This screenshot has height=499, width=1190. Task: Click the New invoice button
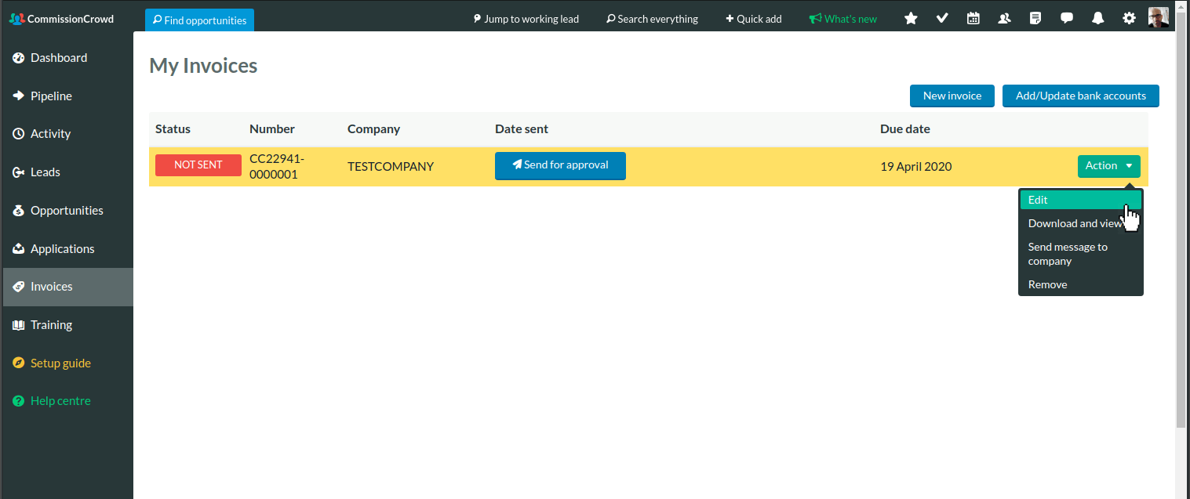[x=952, y=96]
